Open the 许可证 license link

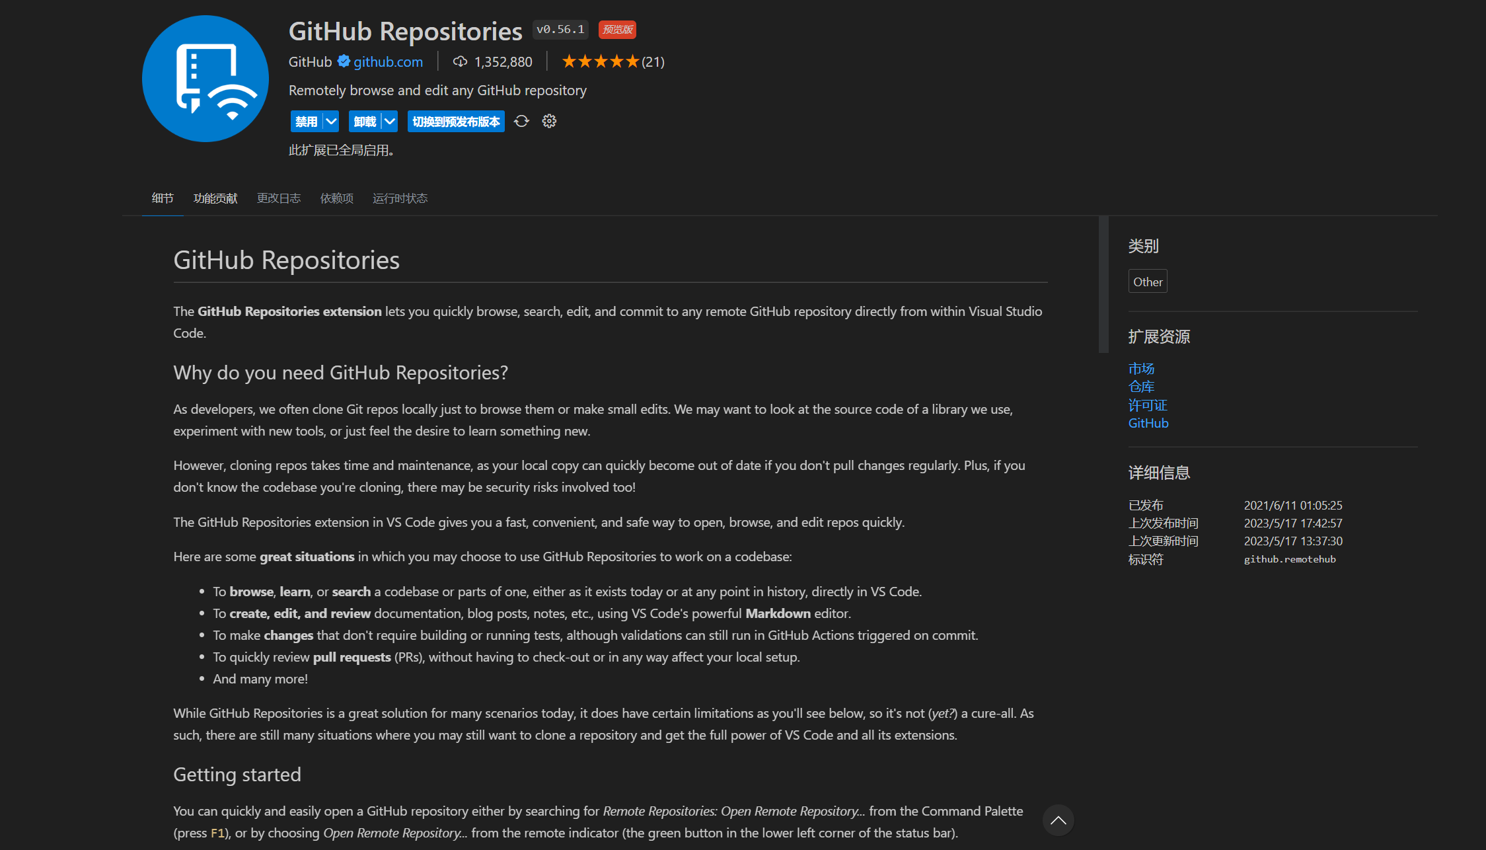coord(1148,405)
